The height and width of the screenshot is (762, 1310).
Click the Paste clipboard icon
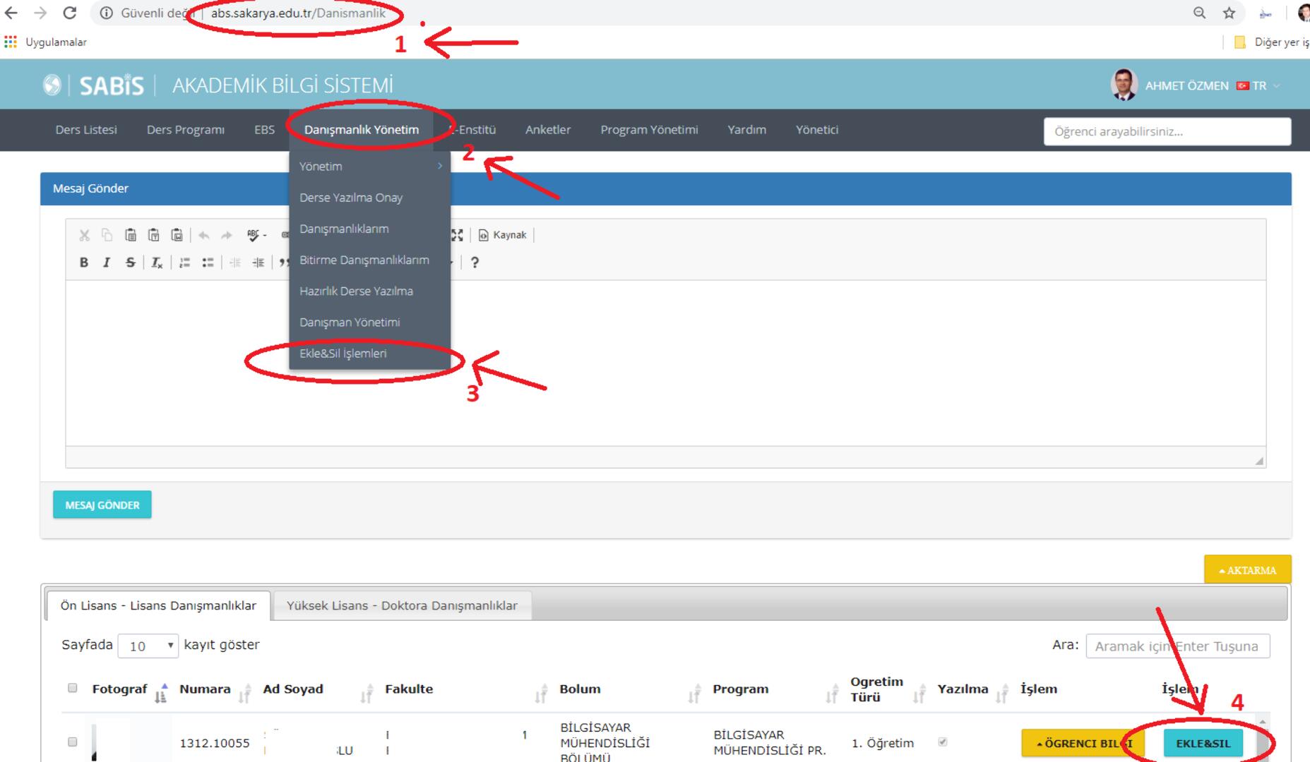point(131,235)
